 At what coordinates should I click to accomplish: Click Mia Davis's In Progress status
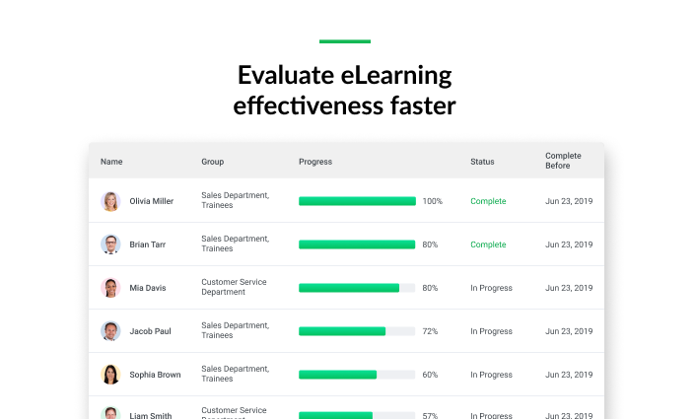[491, 288]
